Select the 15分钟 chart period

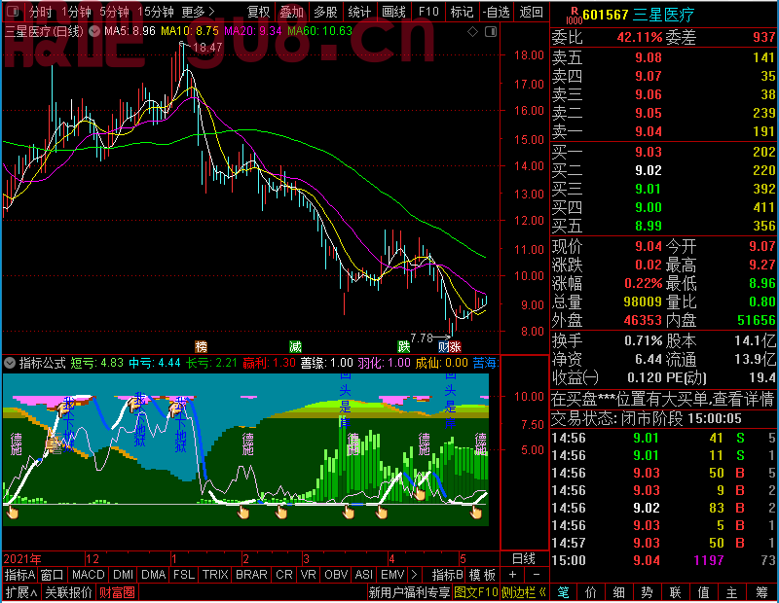click(x=156, y=12)
